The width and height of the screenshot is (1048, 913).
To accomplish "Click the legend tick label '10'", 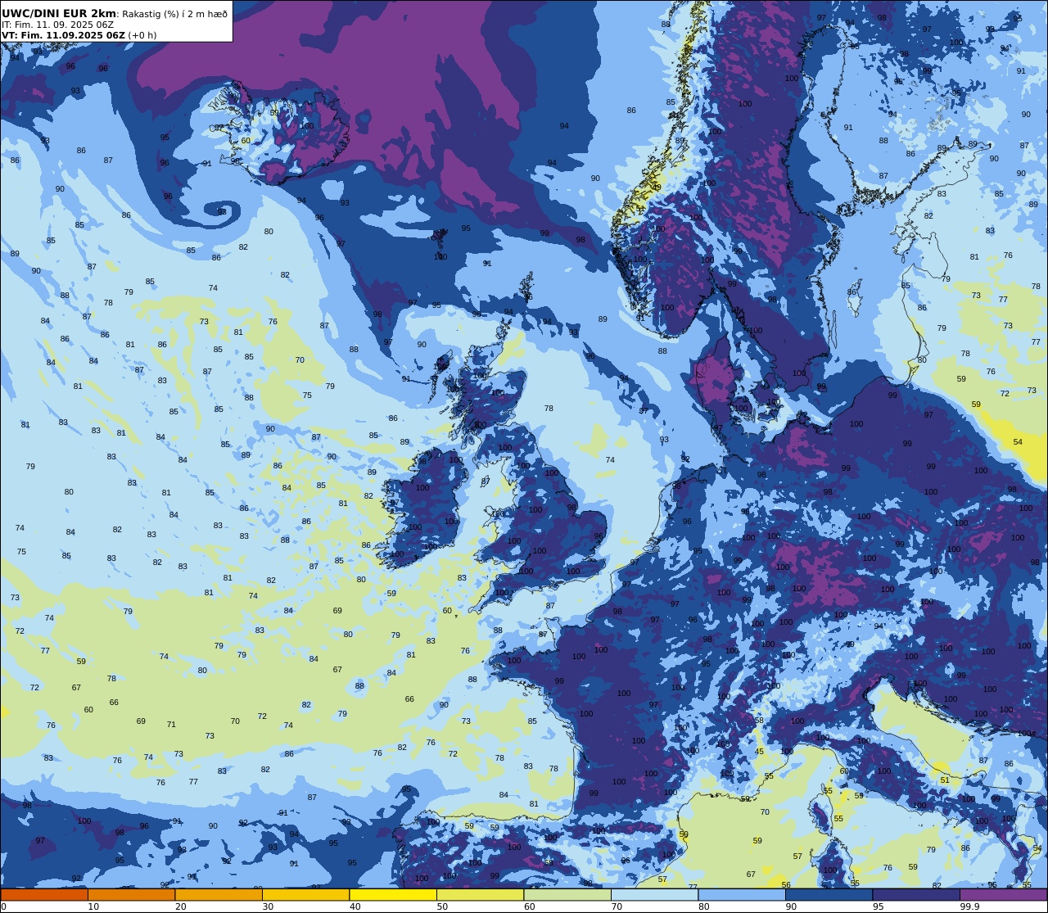I will coord(93,906).
